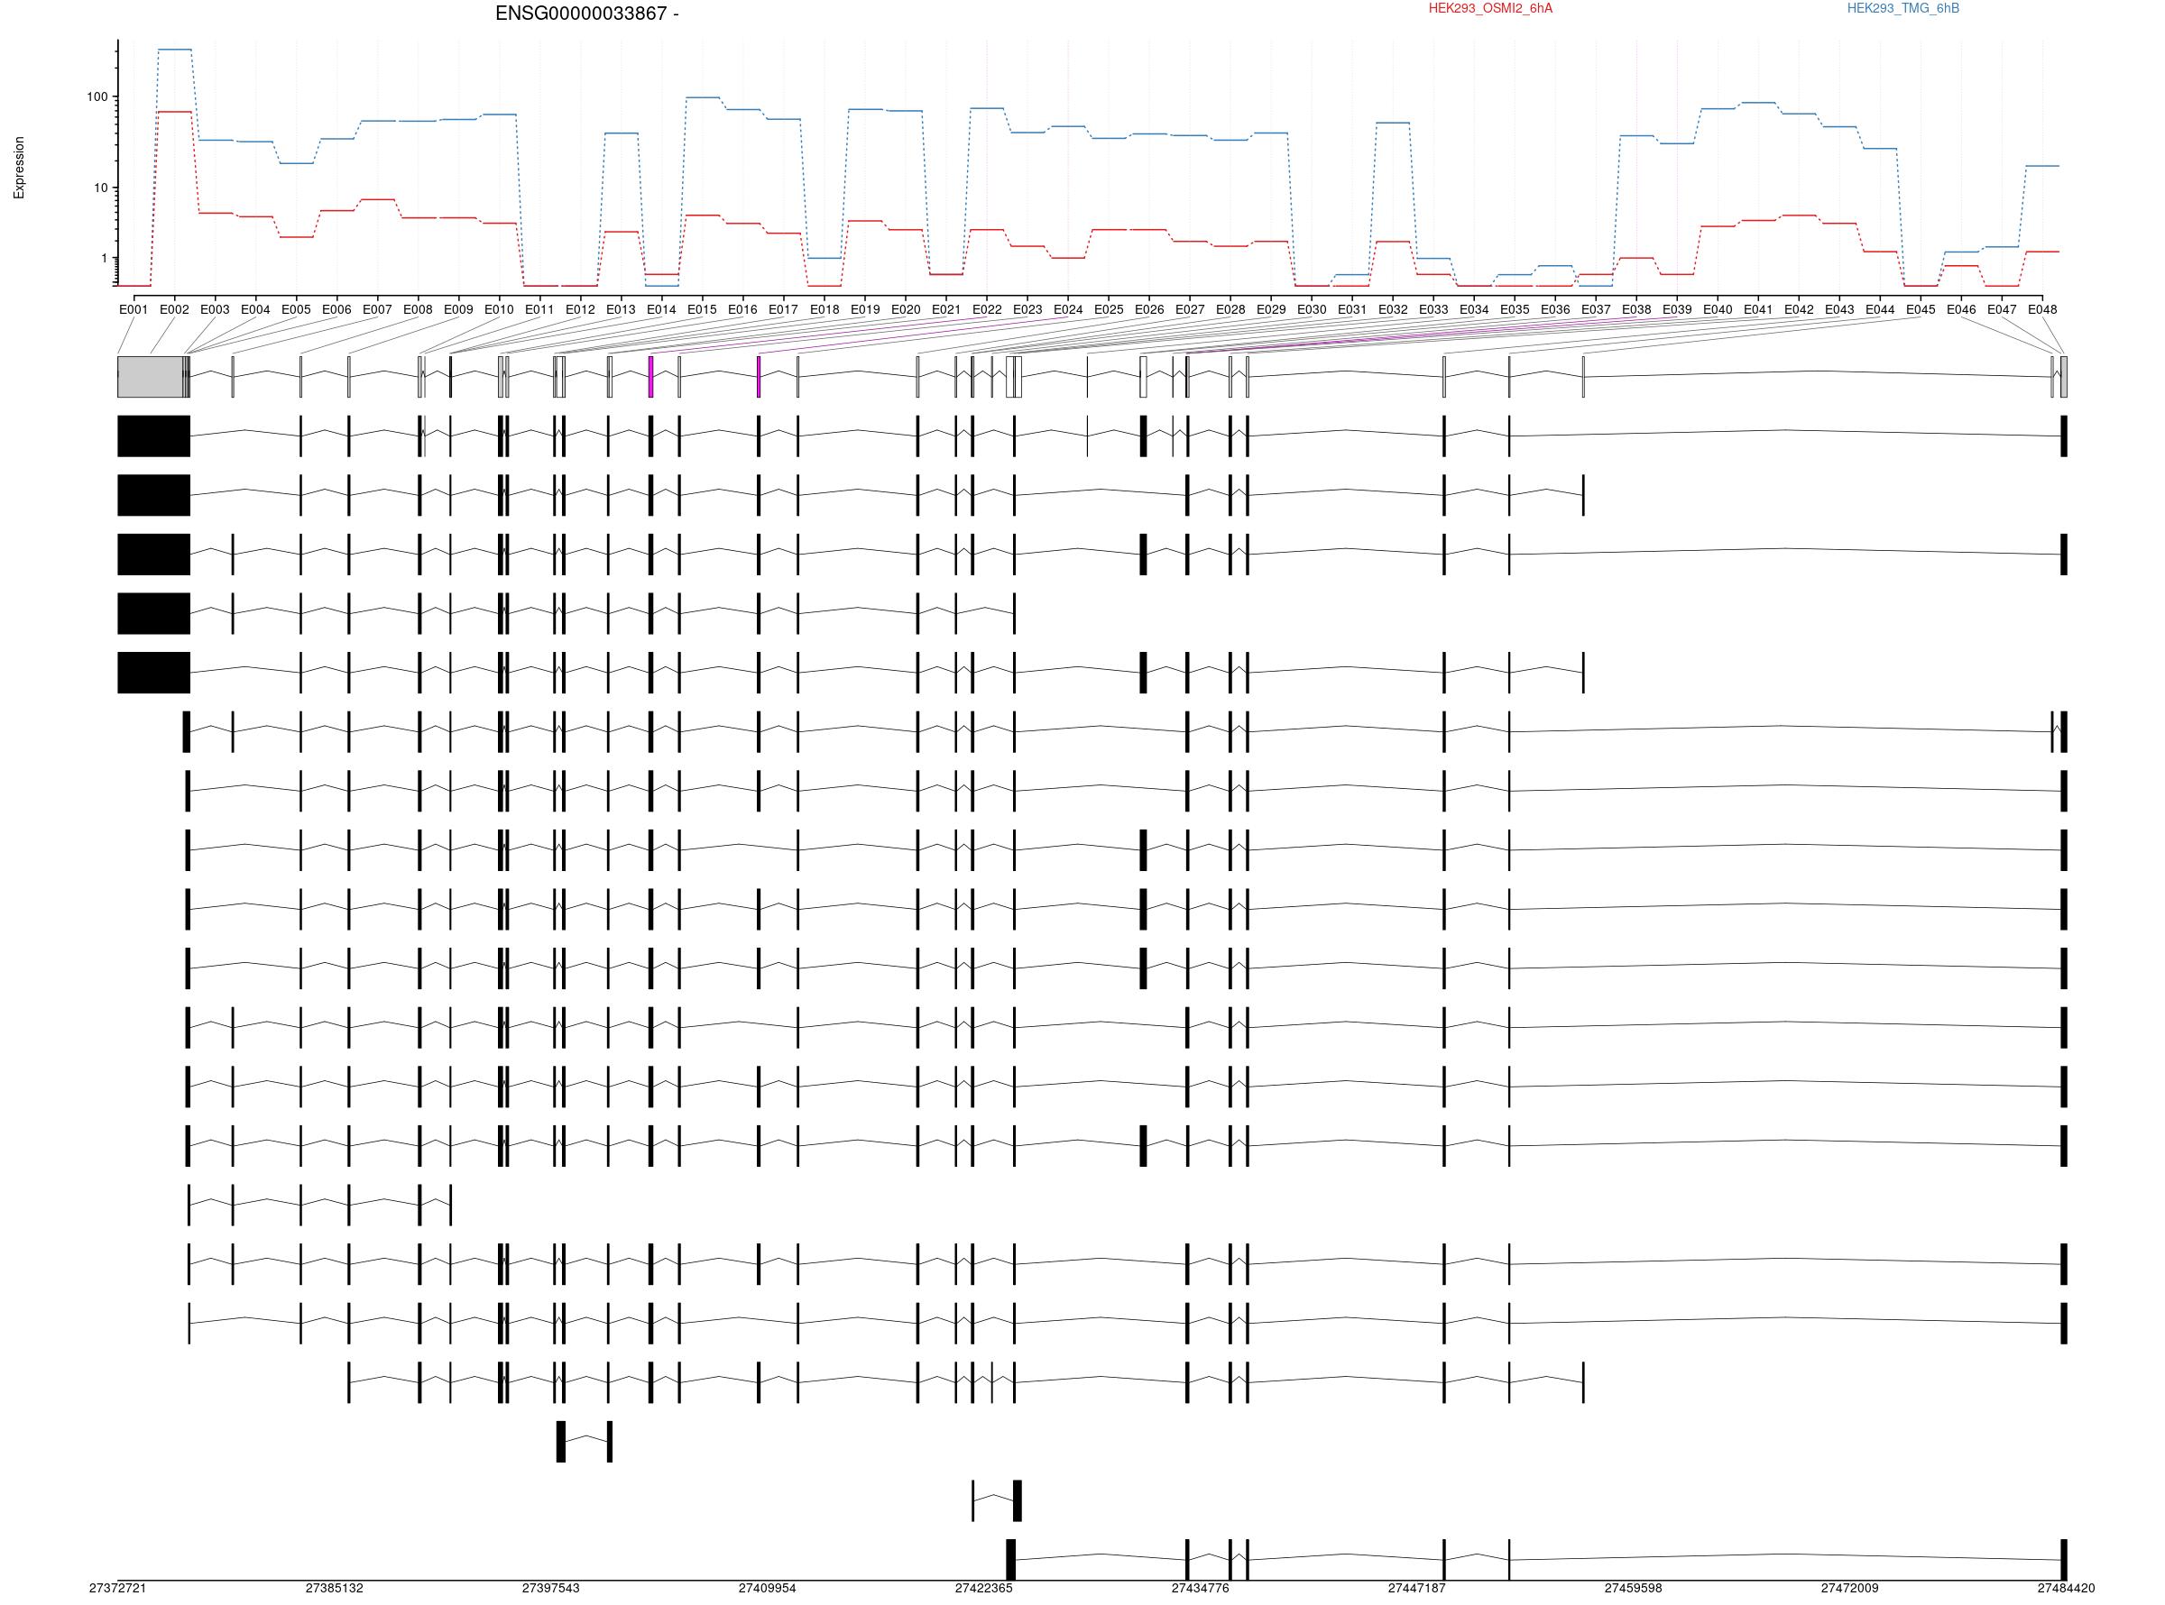Image resolution: width=2165 pixels, height=1605 pixels.
Task: Click exon label E048
Action: coord(2042,310)
